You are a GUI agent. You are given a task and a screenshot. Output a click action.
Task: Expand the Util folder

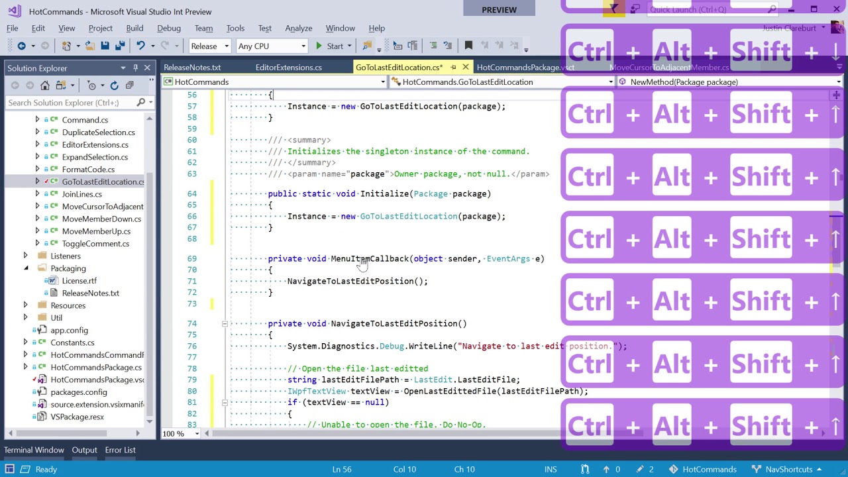26,317
